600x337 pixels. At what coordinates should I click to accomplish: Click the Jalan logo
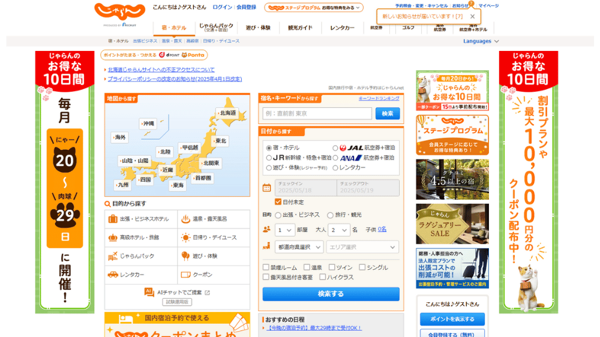pyautogui.click(x=120, y=12)
